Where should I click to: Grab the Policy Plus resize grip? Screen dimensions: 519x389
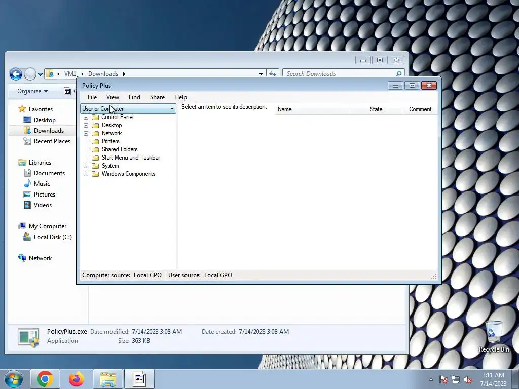(x=434, y=277)
